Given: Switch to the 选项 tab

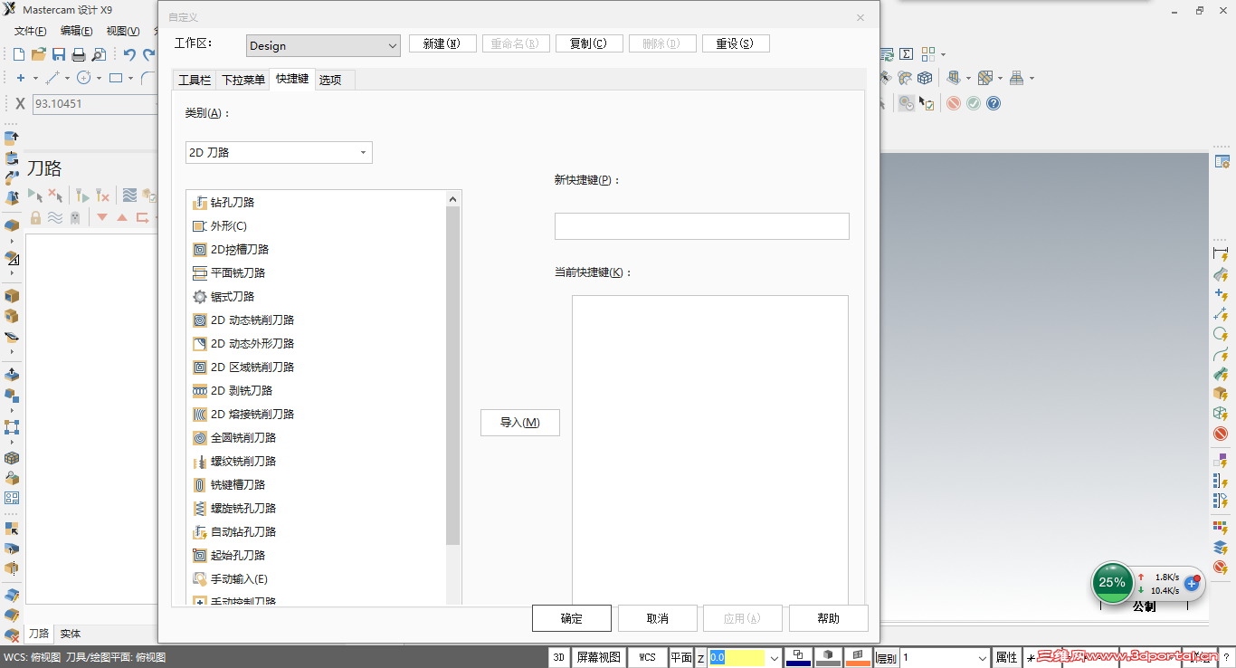Looking at the screenshot, I should click(330, 80).
